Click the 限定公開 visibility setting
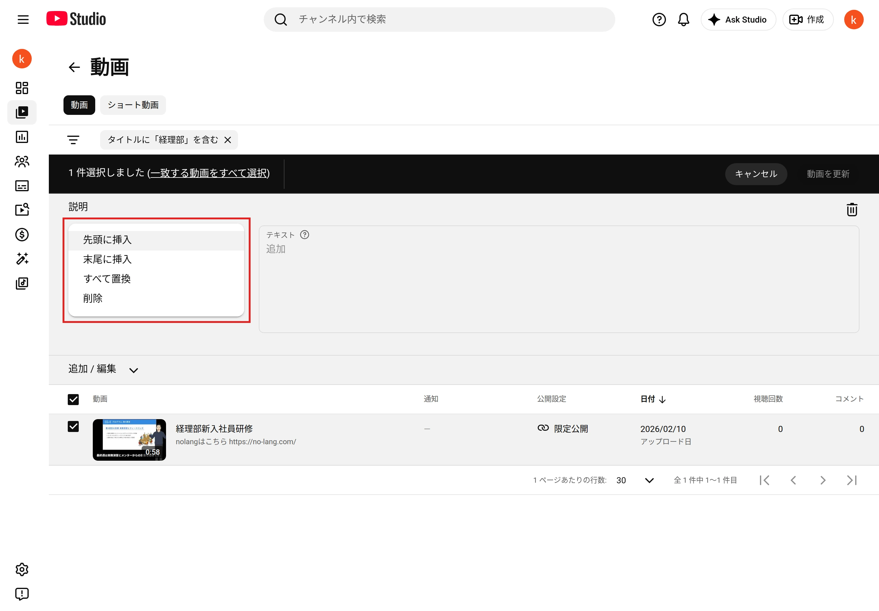The image size is (879, 611). click(x=563, y=428)
